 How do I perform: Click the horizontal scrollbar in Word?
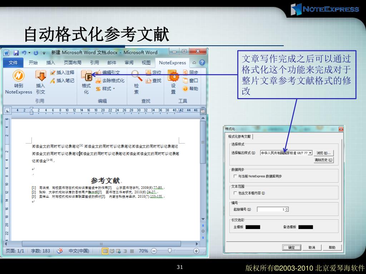pos(101,244)
